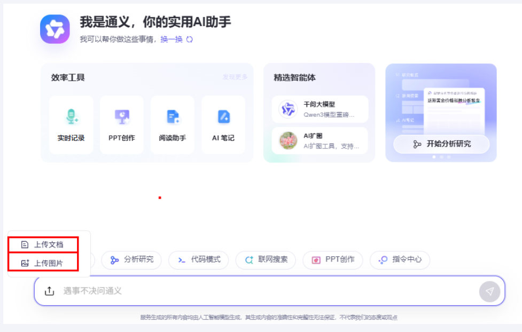Click the branch icon in 开始分析研究
This screenshot has height=332, width=522.
(417, 144)
